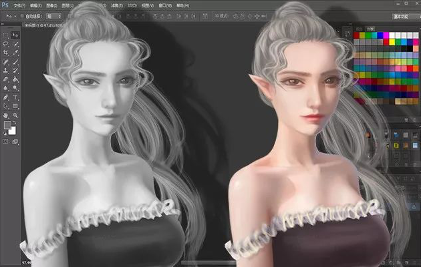Click the horizontal scrollbar at bottom
Screen dimensions: 421x267
tap(208, 263)
